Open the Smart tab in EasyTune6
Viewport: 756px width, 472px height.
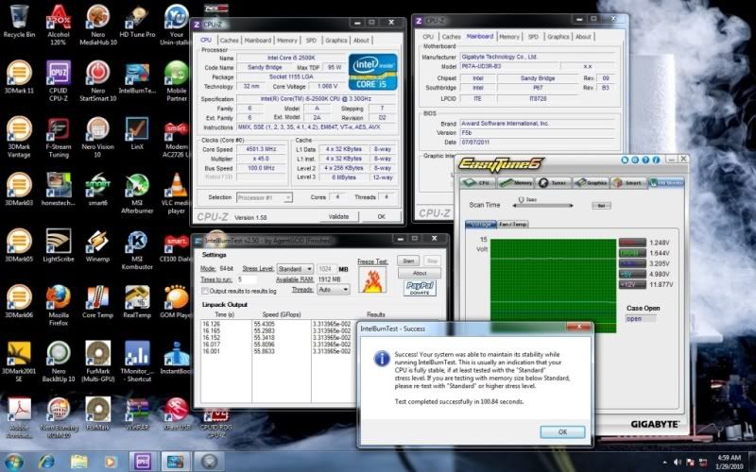628,182
